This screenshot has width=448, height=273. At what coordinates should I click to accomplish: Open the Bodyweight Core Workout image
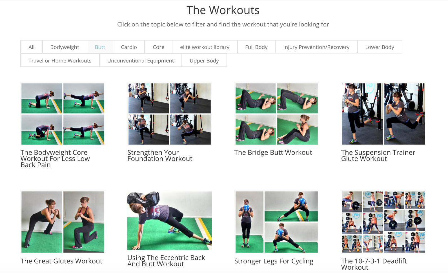pyautogui.click(x=63, y=114)
